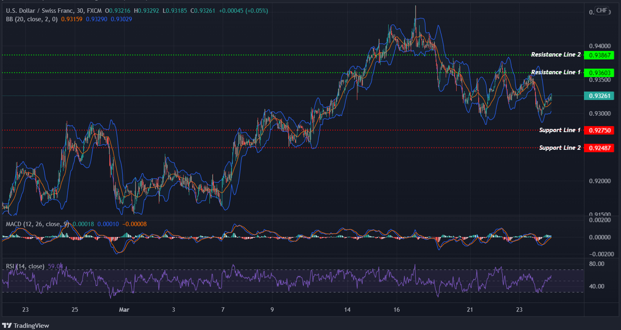Screen dimensions: 621x330
Task: Select the Mar label on the time axis
Action: [124, 310]
